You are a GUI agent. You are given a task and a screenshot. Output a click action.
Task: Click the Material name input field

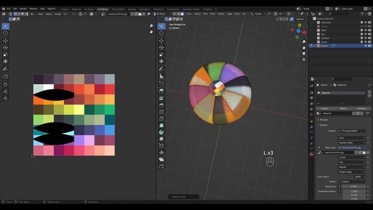(x=337, y=114)
